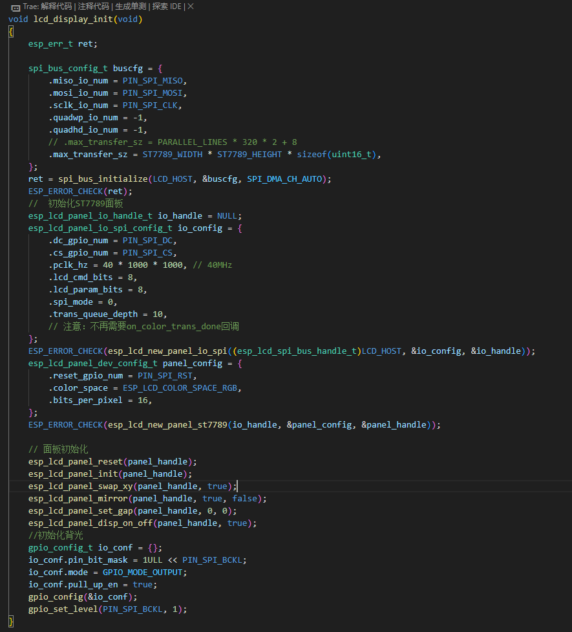The width and height of the screenshot is (572, 632).
Task: Click the .pclk_hz field
Action: 68,265
